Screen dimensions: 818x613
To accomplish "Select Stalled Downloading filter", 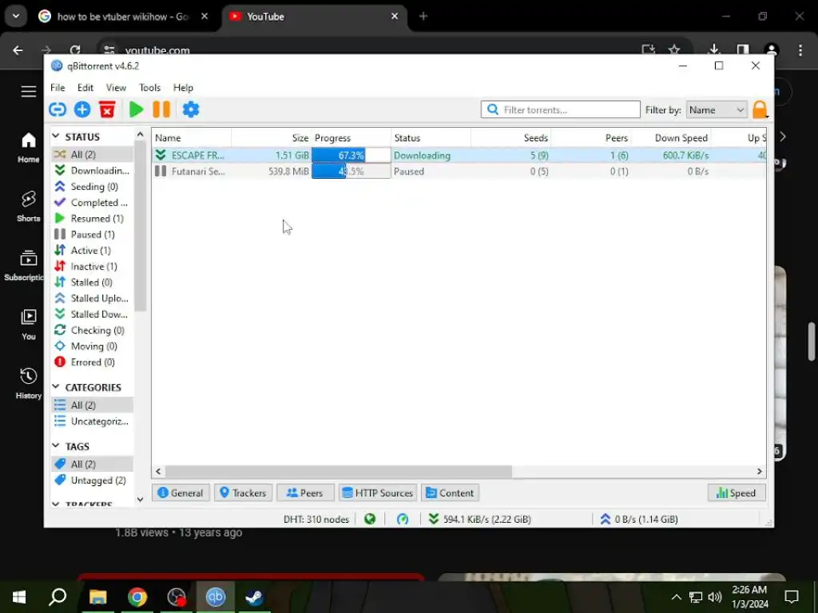I will coord(92,314).
